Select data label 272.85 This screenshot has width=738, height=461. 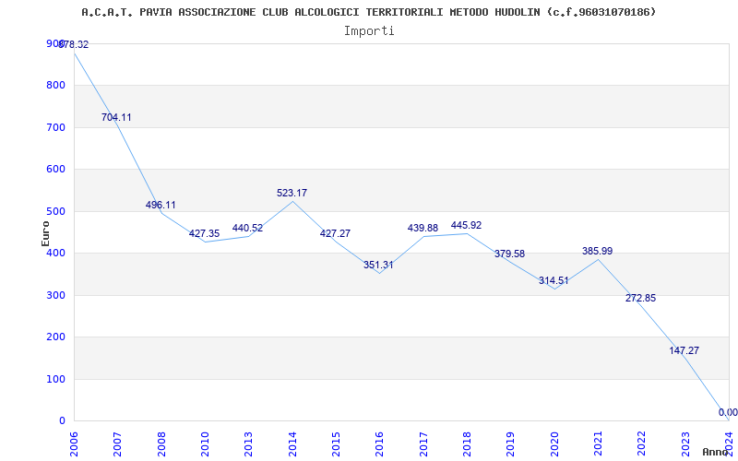point(640,298)
